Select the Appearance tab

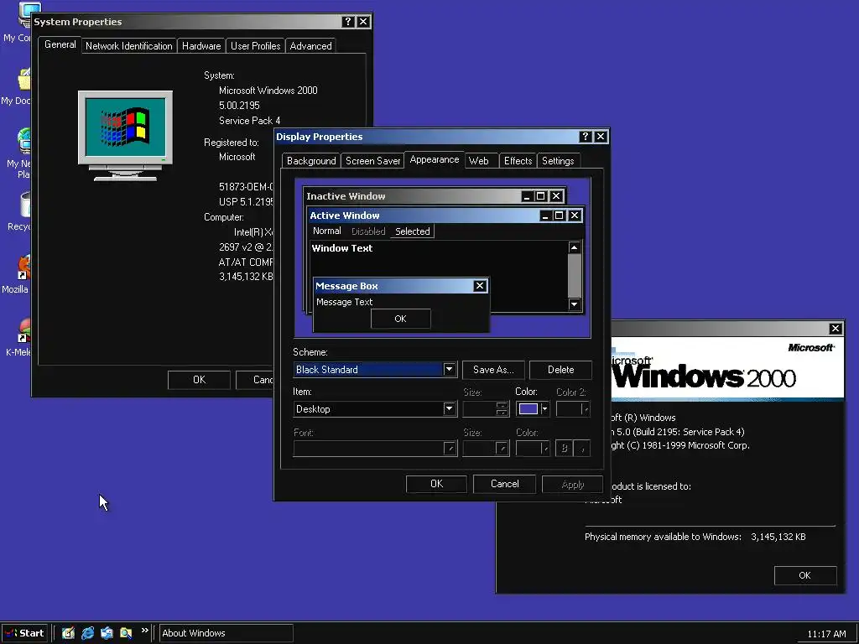click(x=435, y=159)
